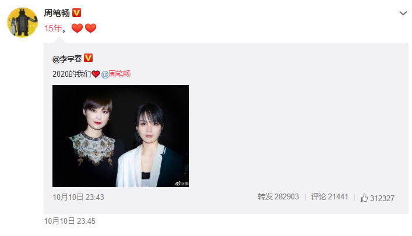This screenshot has height=236, width=412.
Task: Open 周笔畅's username link
Action: (57, 13)
